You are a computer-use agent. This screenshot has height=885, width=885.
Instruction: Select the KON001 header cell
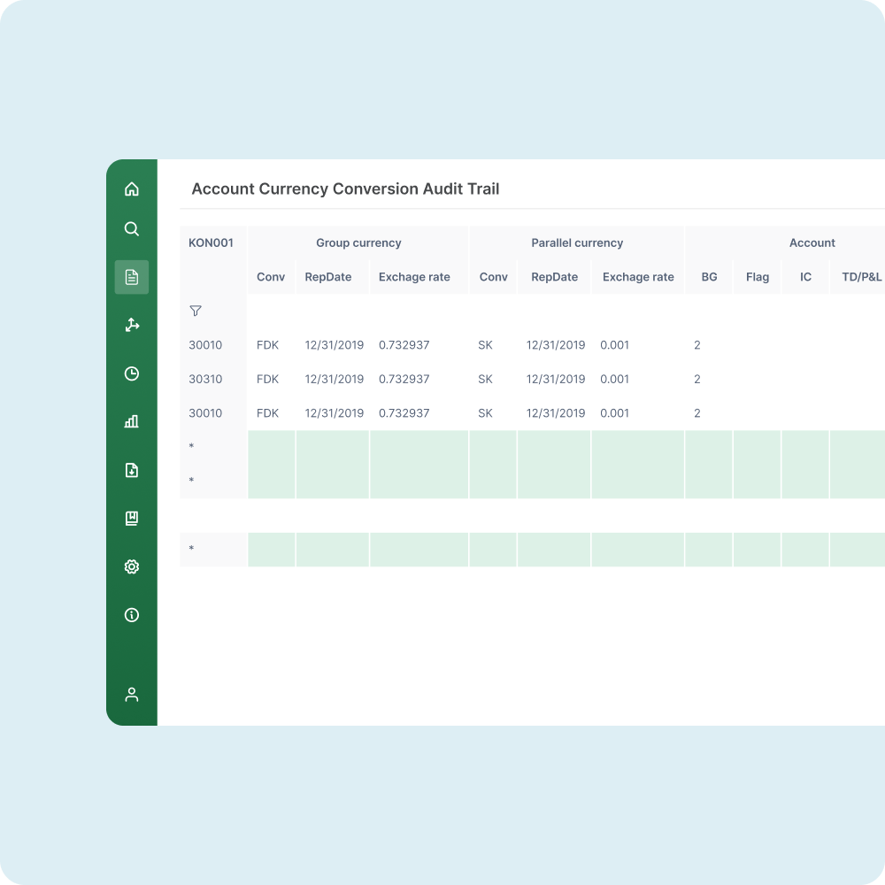click(212, 242)
